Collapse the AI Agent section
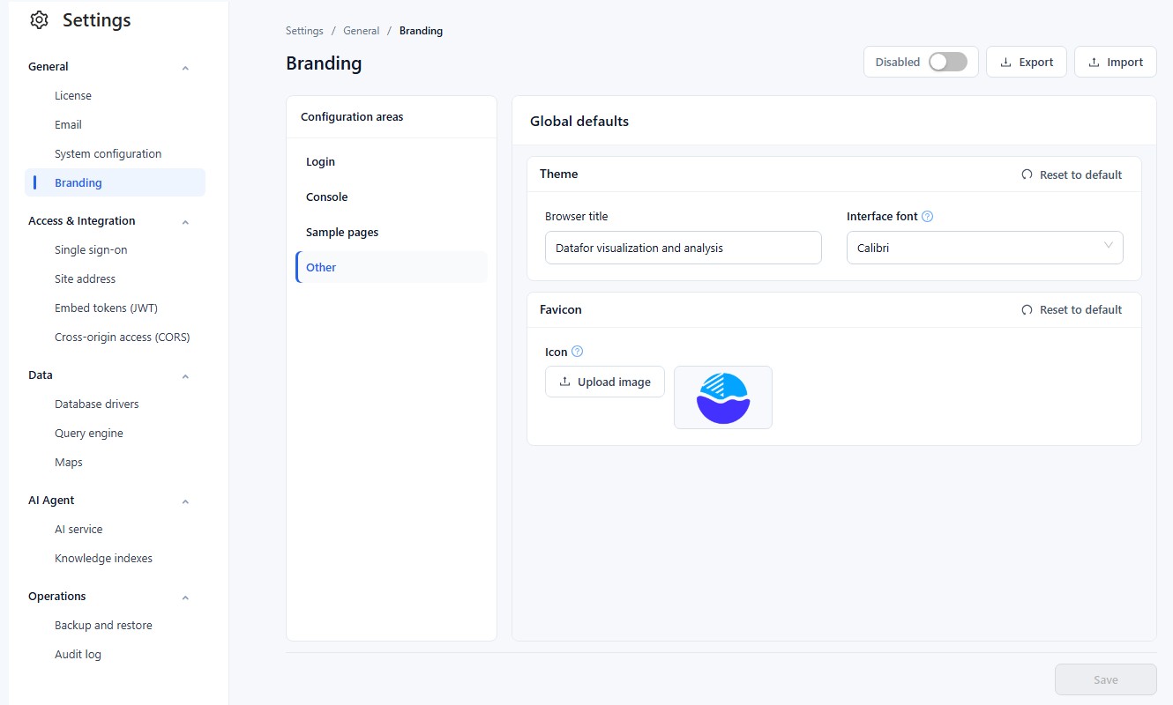The width and height of the screenshot is (1173, 705). coord(185,501)
